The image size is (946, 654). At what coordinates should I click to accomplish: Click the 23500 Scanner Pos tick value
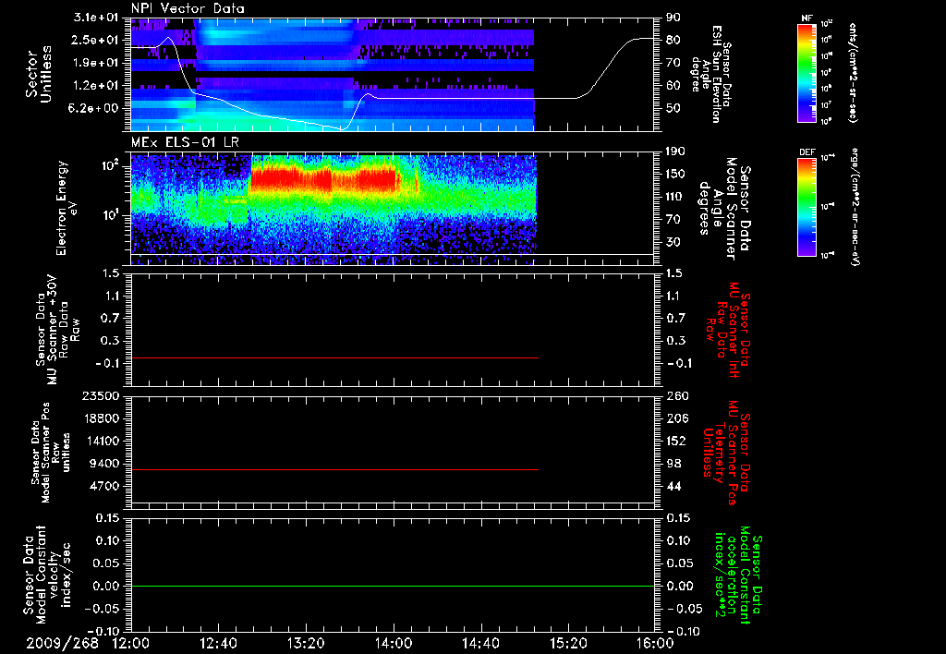tap(99, 395)
